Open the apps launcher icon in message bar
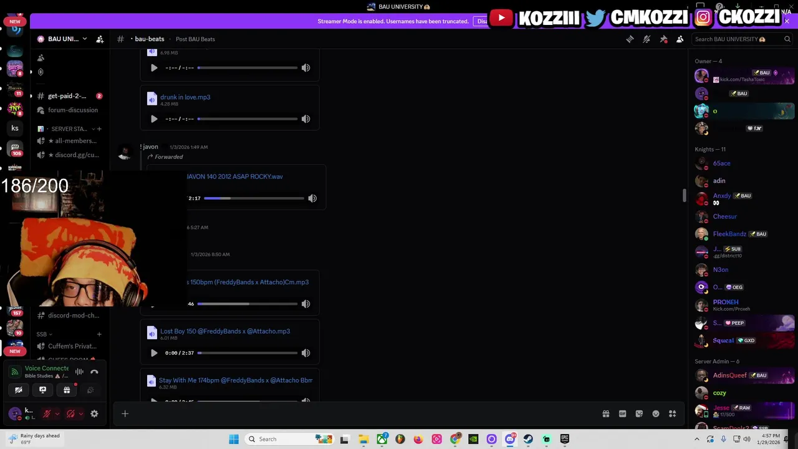This screenshot has width=798, height=449. pyautogui.click(x=673, y=413)
